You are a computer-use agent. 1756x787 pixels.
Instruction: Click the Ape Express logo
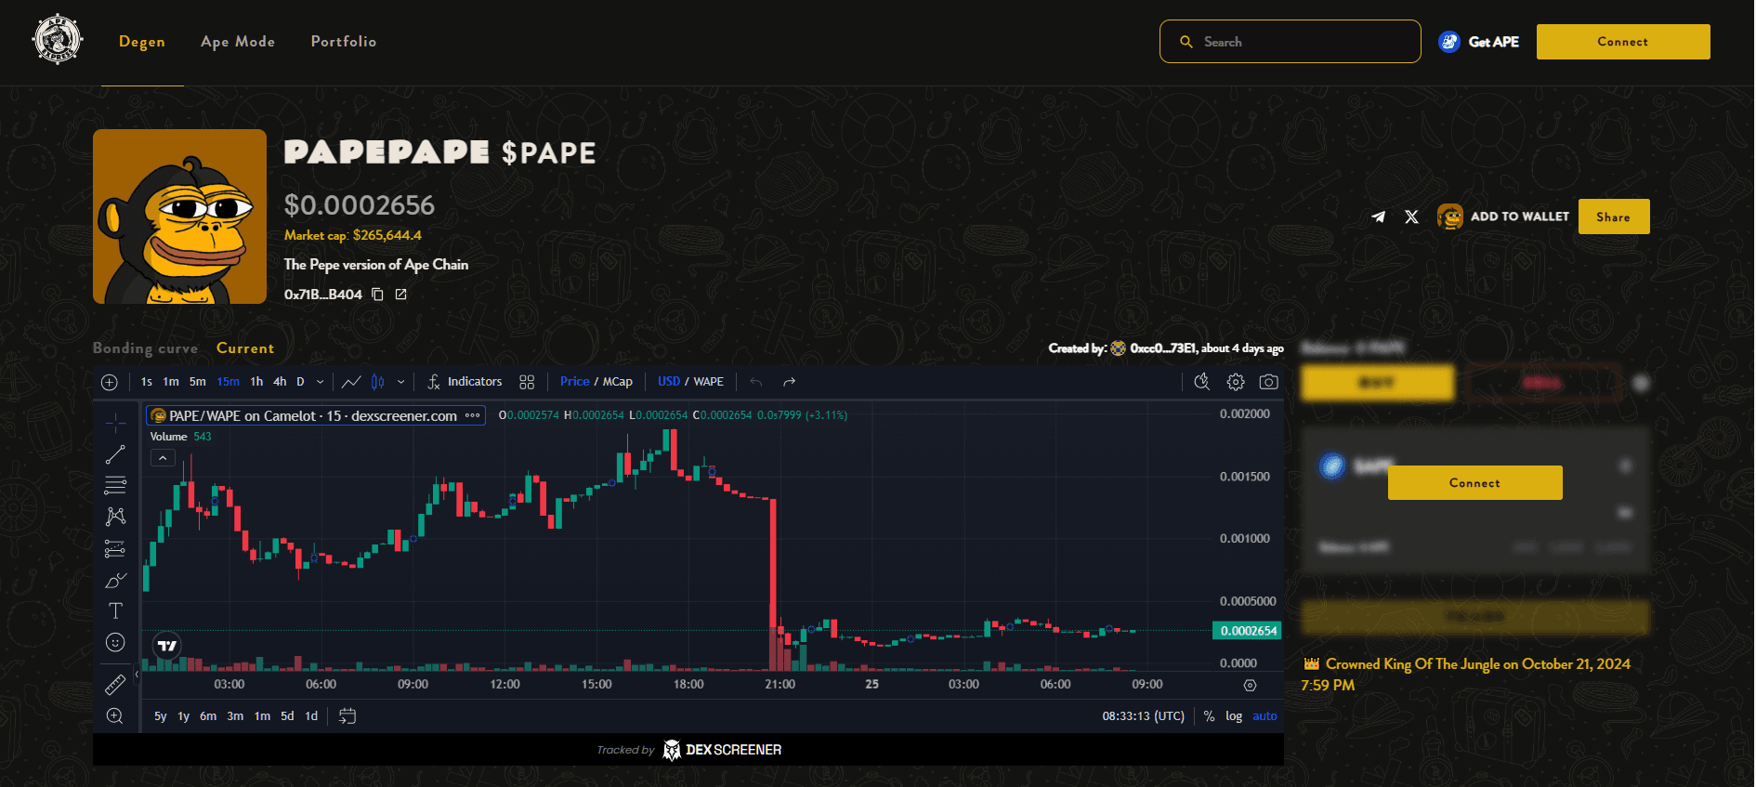tap(58, 41)
